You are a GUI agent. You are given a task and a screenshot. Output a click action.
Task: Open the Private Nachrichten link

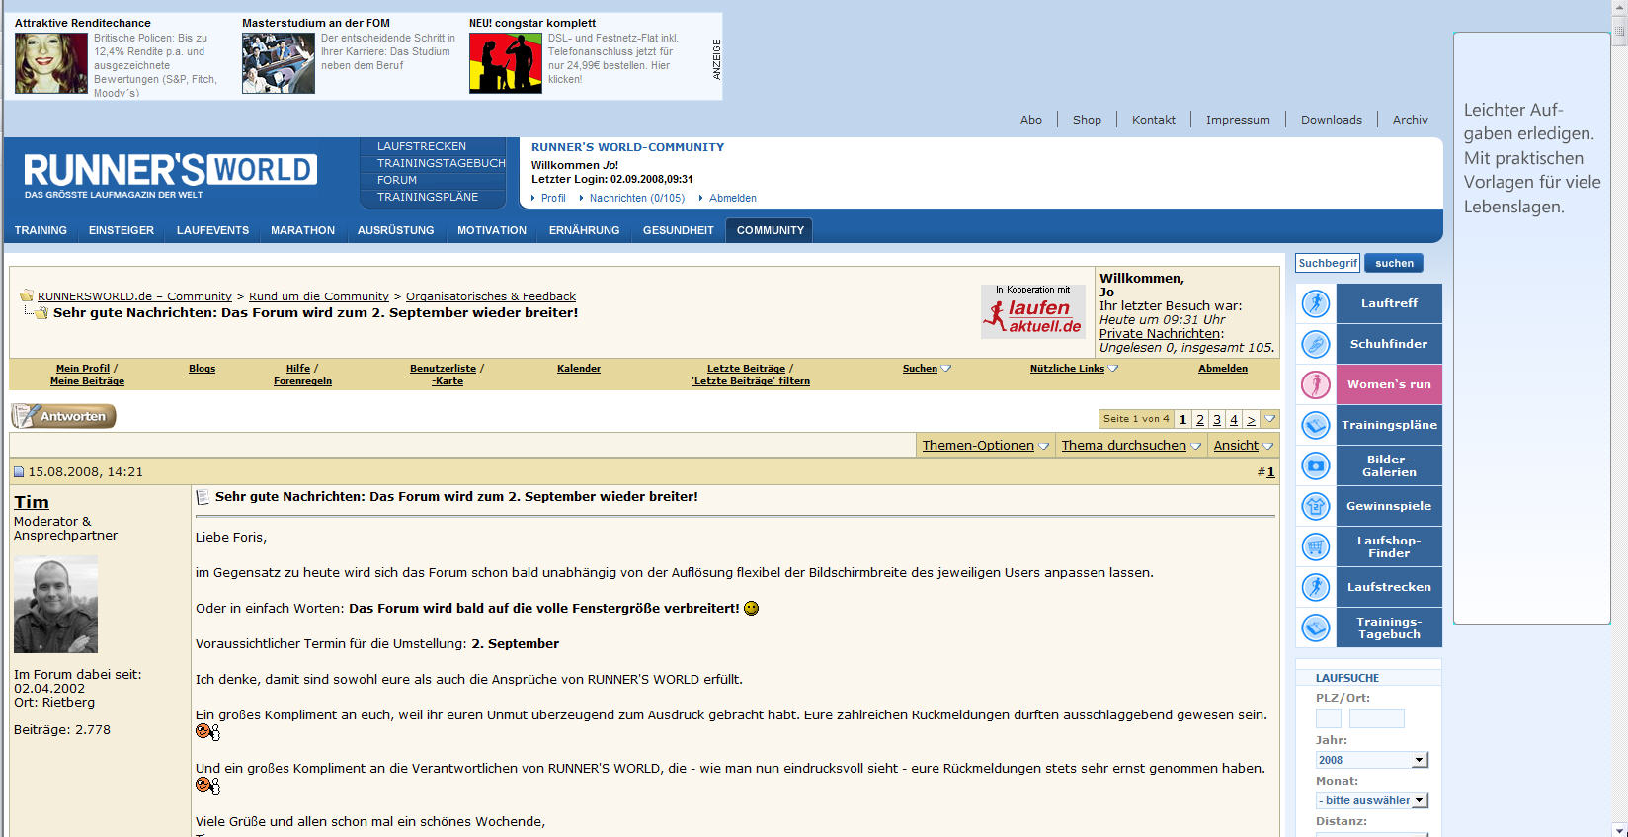click(1160, 334)
